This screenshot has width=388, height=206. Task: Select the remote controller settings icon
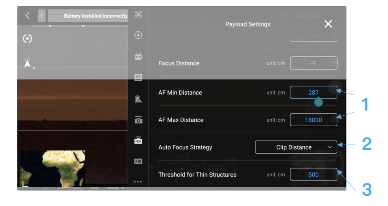point(138,56)
